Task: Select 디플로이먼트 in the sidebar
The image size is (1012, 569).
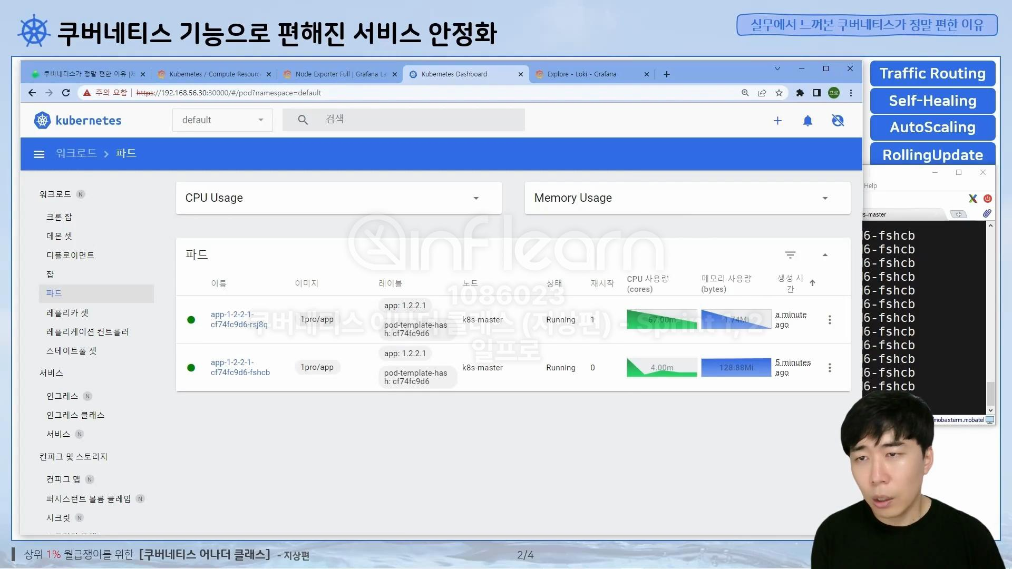Action: point(70,256)
